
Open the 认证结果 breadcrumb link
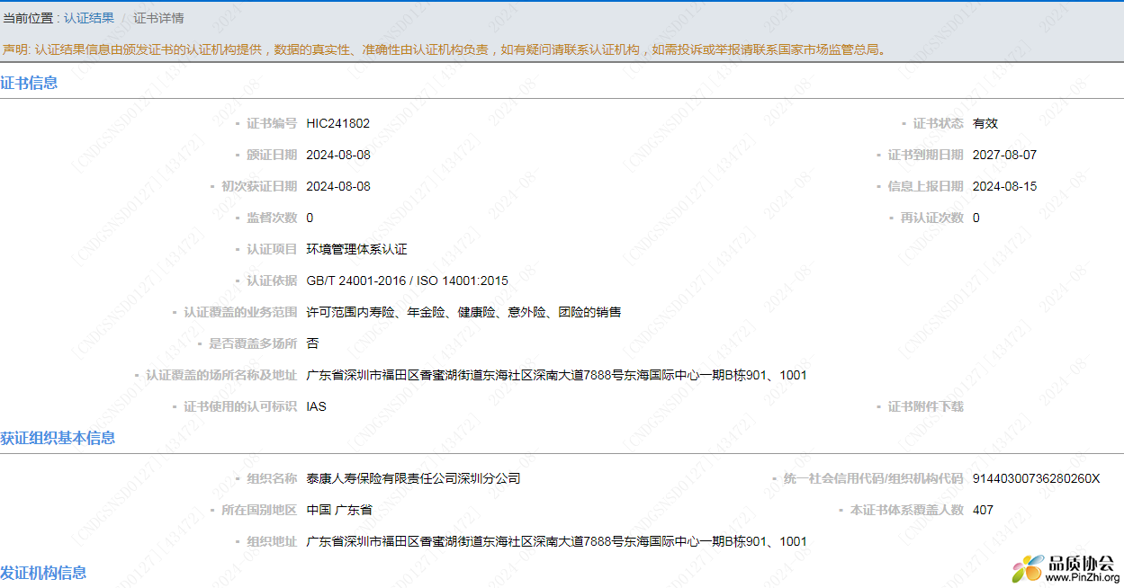[x=88, y=18]
